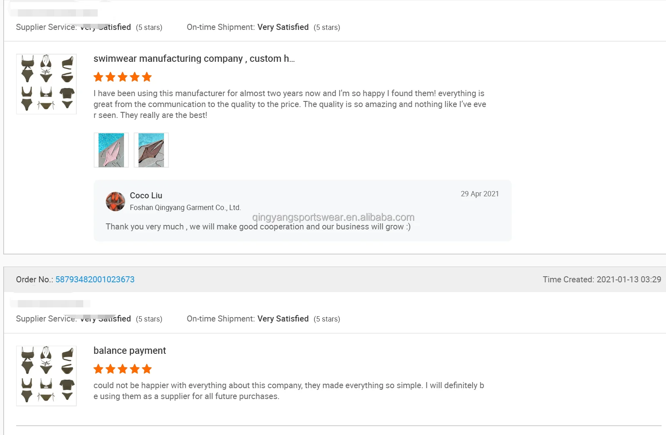This screenshot has width=666, height=435.
Task: Click the Time Created timestamp
Action: pos(601,279)
